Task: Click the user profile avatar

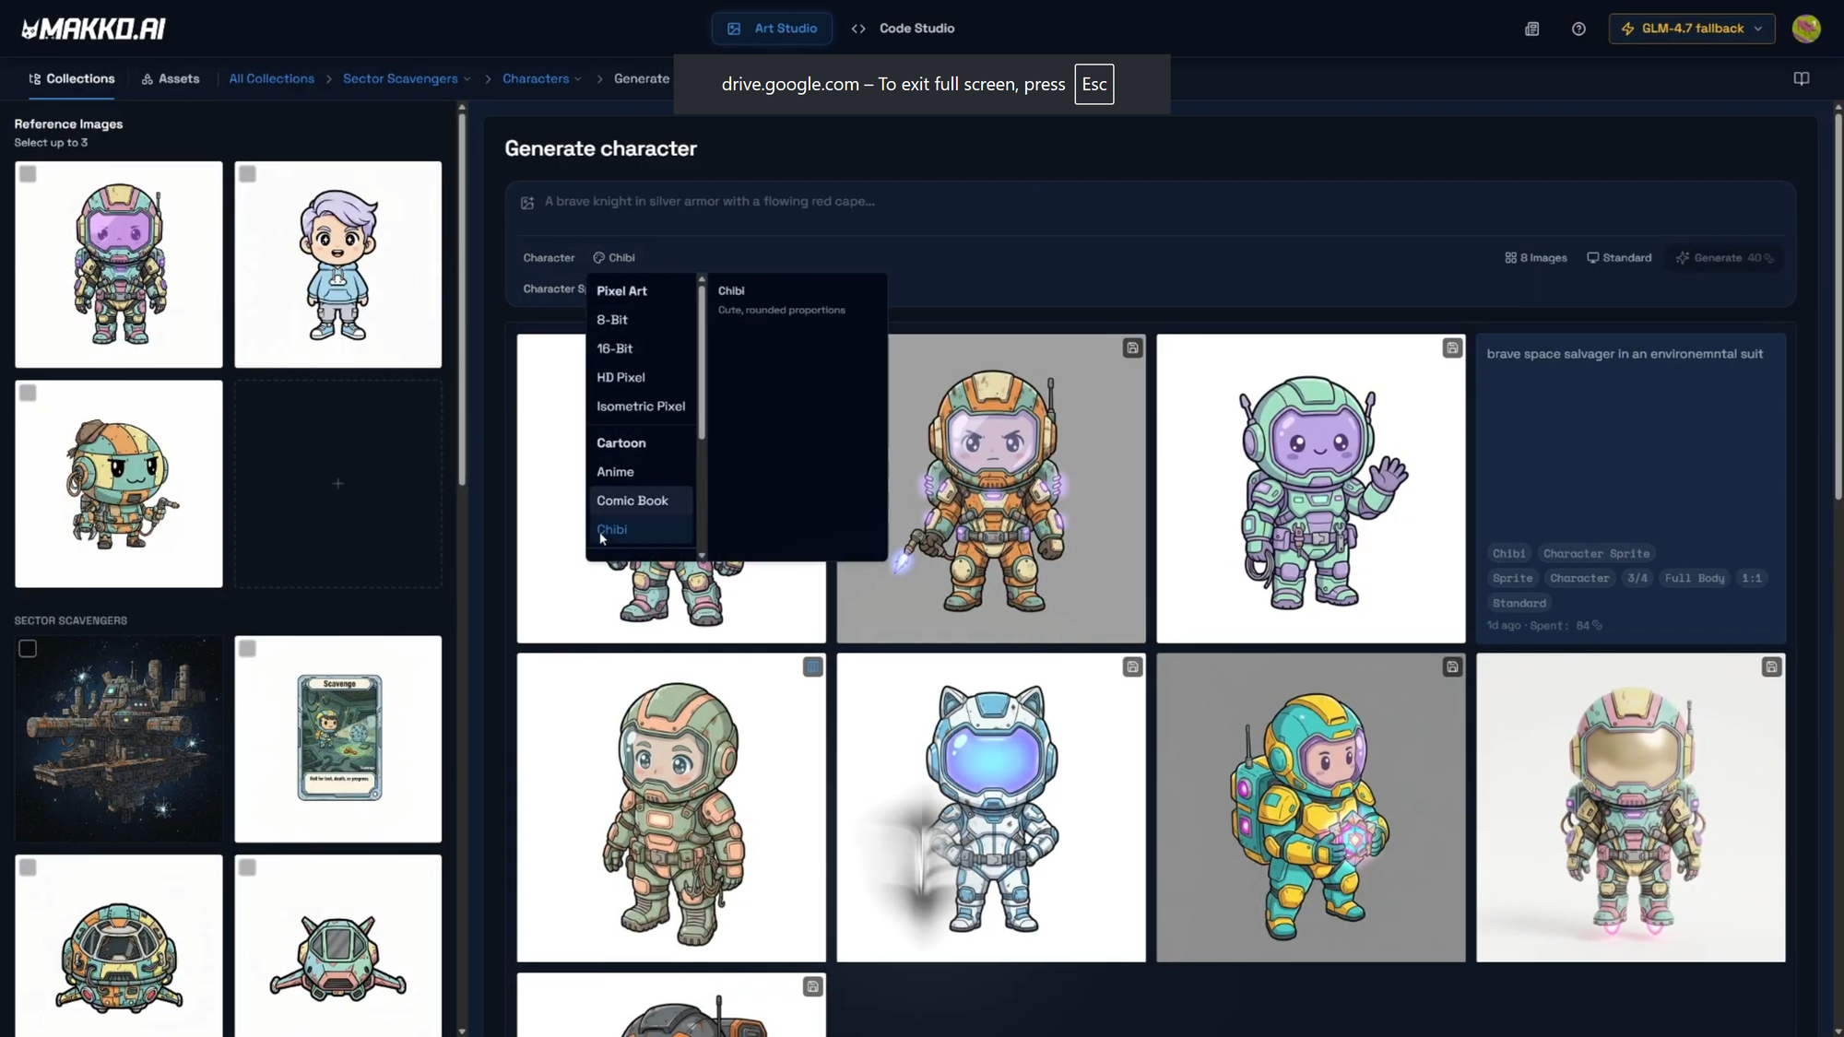Action: coord(1805,29)
